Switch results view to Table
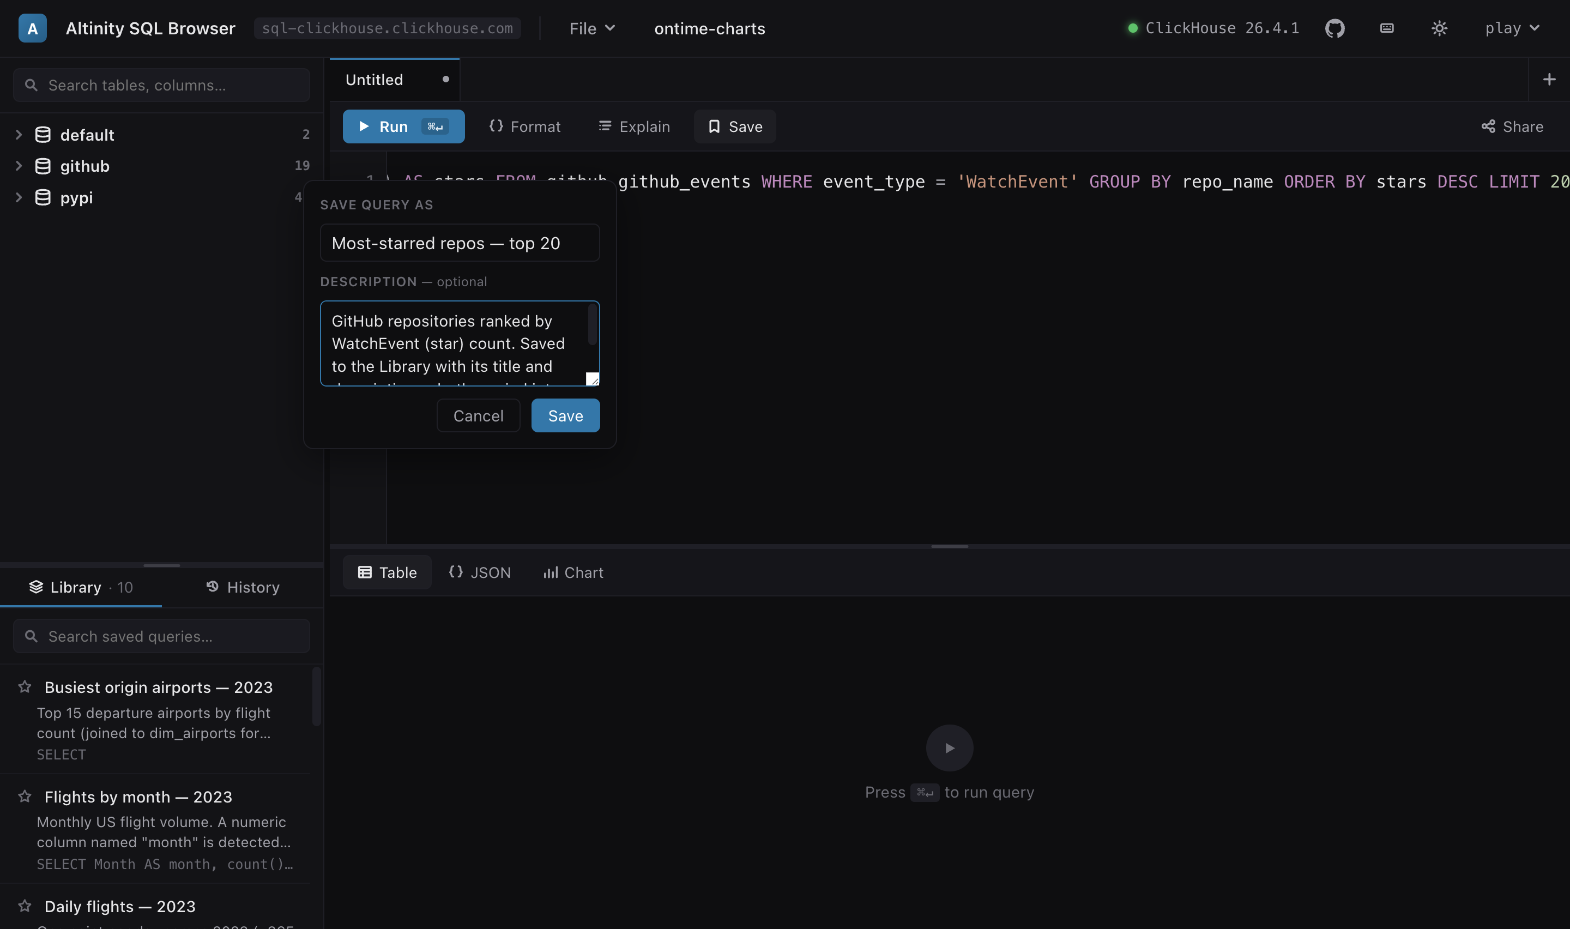This screenshot has height=929, width=1570. click(x=387, y=572)
